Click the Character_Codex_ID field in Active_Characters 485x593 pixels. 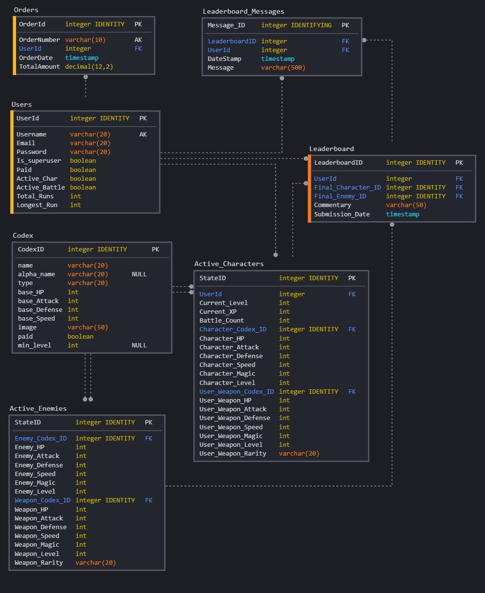[x=233, y=329]
